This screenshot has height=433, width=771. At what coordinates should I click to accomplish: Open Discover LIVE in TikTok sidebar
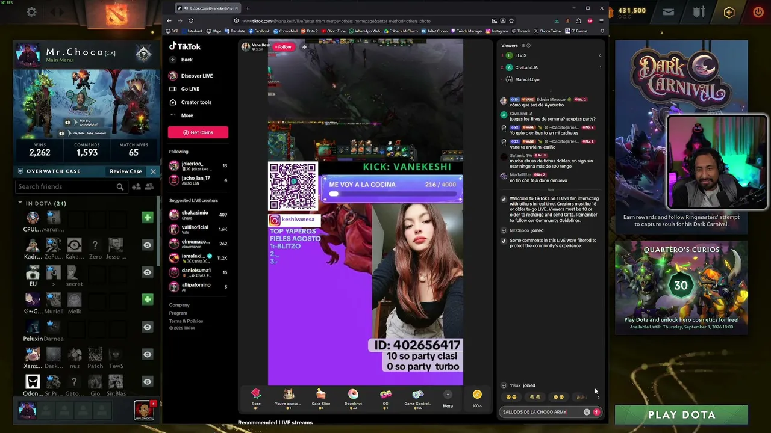coord(197,76)
